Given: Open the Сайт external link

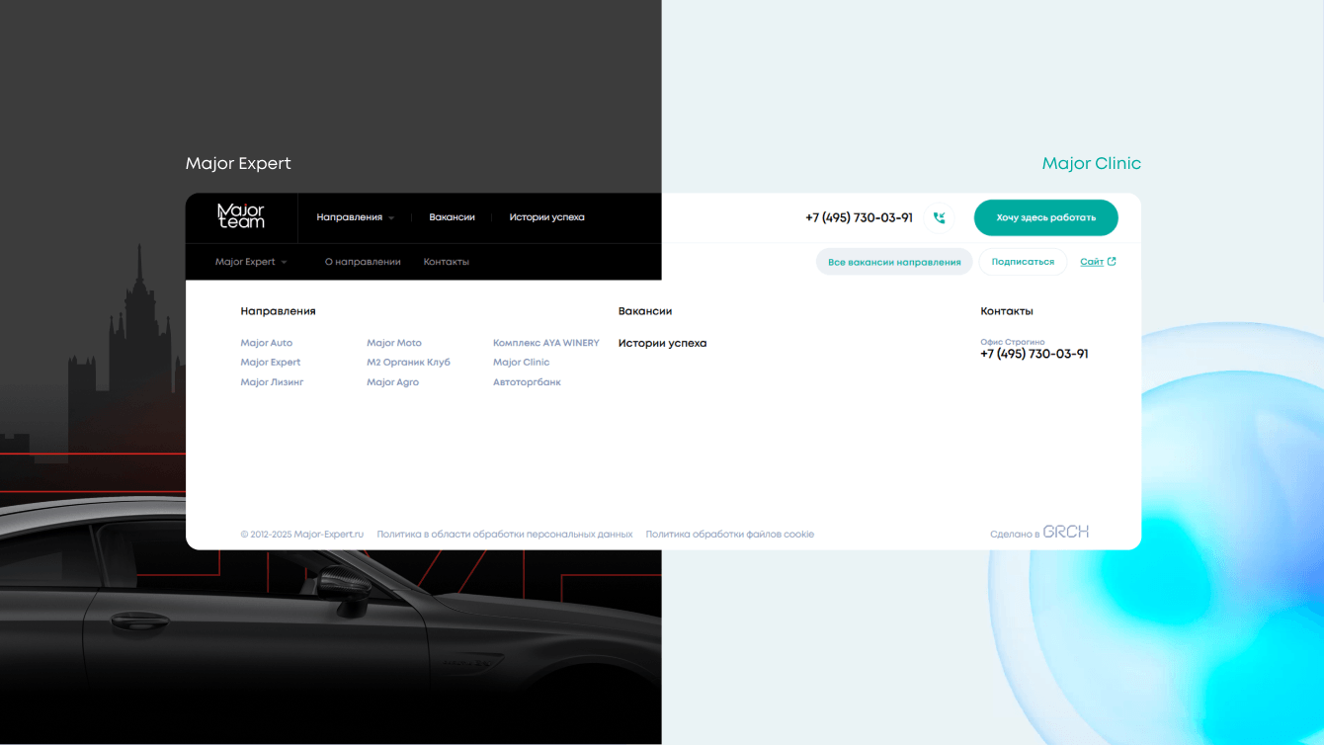Looking at the screenshot, I should click(x=1098, y=262).
